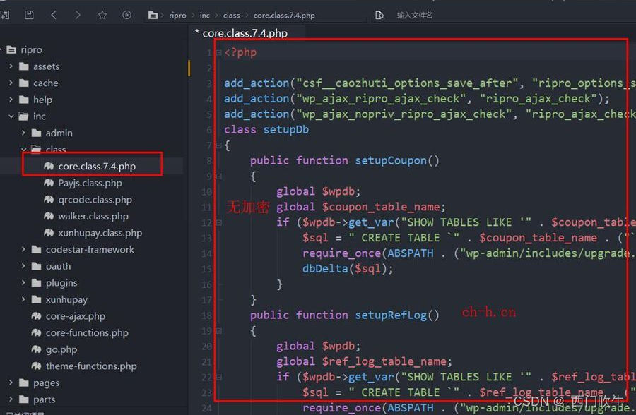Fold the if block at line 12
The height and width of the screenshot is (415, 636).
point(218,222)
